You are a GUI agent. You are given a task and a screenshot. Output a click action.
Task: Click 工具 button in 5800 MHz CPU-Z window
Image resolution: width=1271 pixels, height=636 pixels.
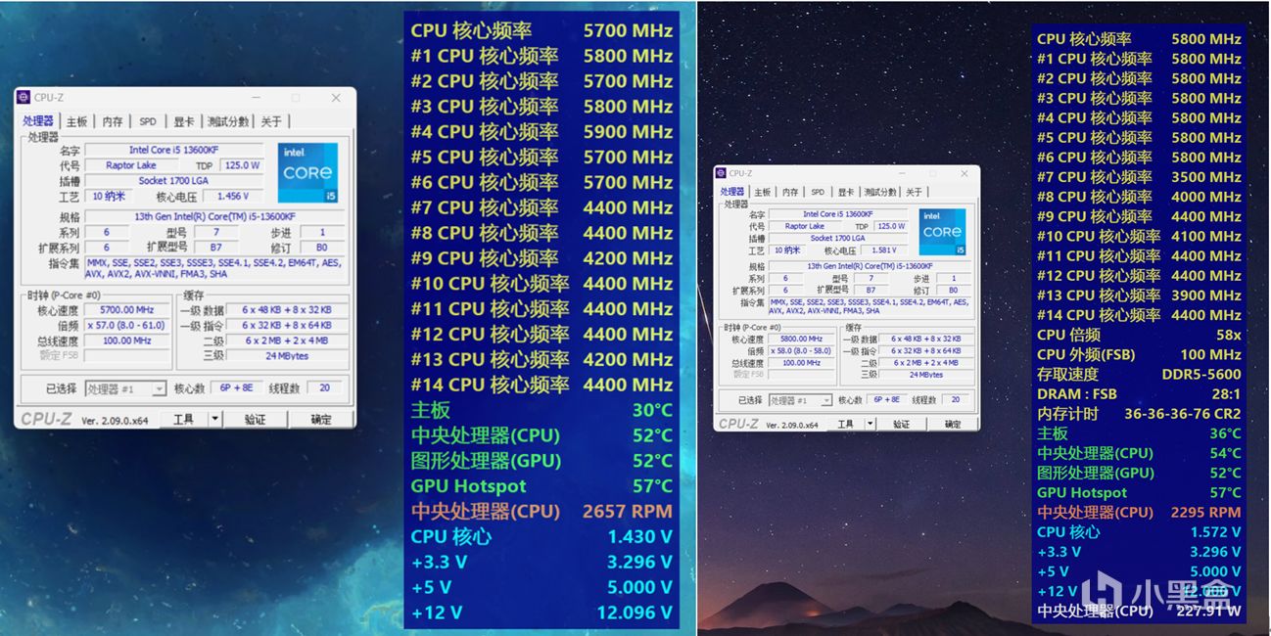click(848, 424)
